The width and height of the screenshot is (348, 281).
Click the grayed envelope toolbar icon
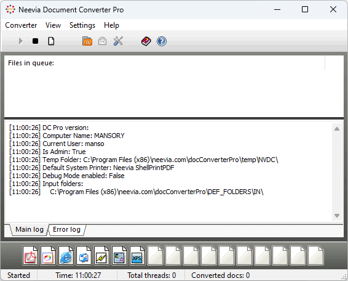click(x=102, y=41)
